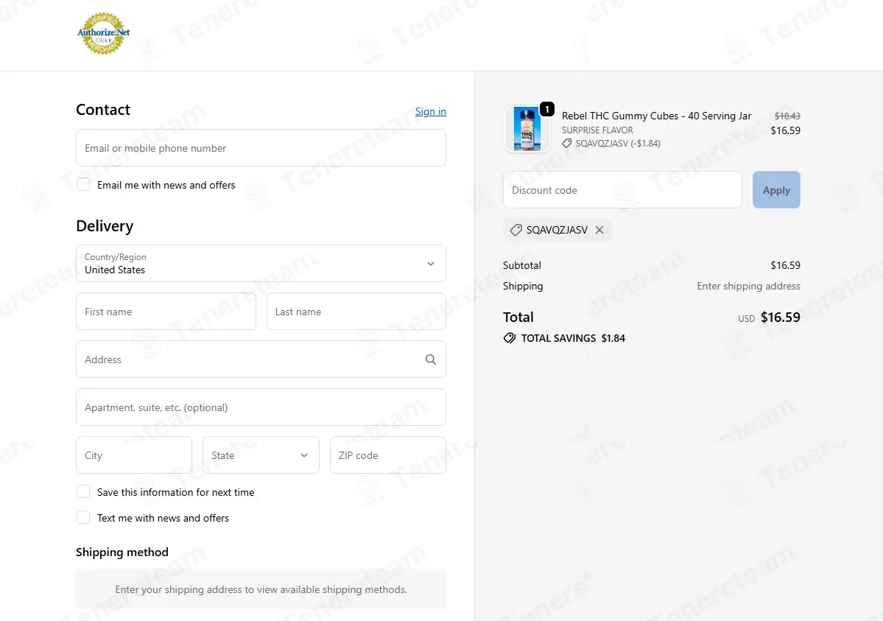The height and width of the screenshot is (621, 883).
Task: Remove the SQAVQZJASV discount code
Action: point(599,230)
